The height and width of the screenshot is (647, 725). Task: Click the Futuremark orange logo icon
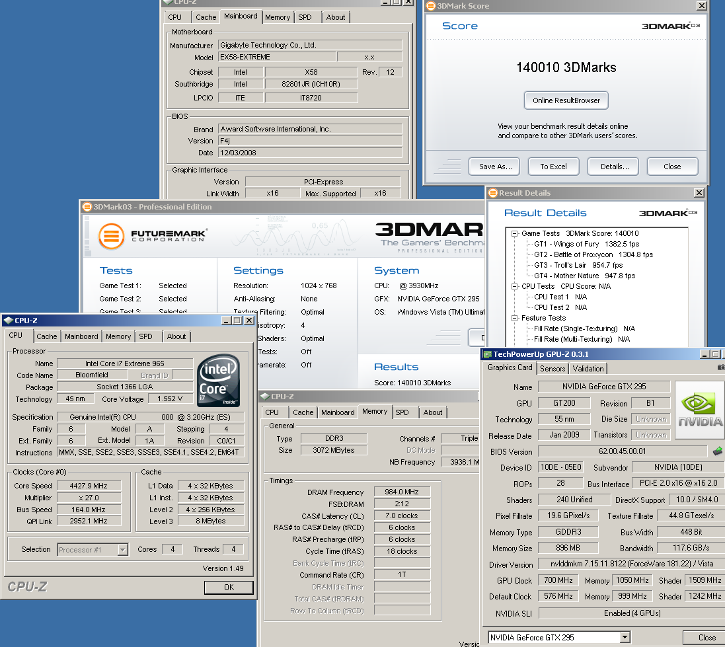[111, 236]
